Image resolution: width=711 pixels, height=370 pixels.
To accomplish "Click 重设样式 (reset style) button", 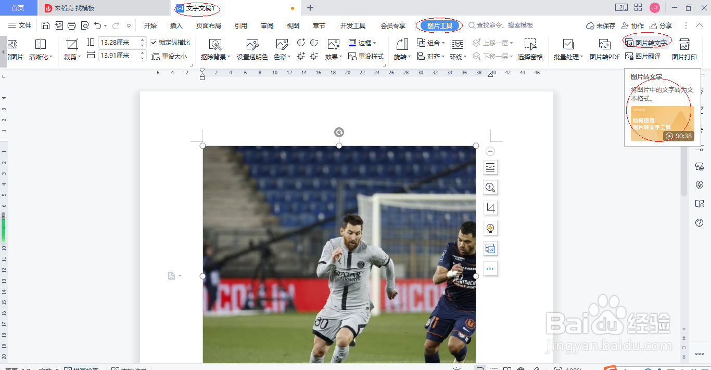I will (x=366, y=56).
